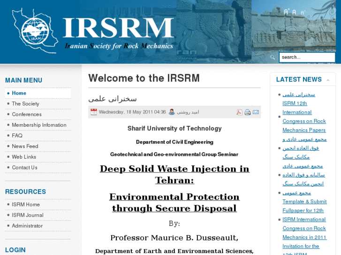The height and width of the screenshot is (255, 341).
Task: Click the 'Welcome to the IRSRM' heading
Action: (x=144, y=78)
